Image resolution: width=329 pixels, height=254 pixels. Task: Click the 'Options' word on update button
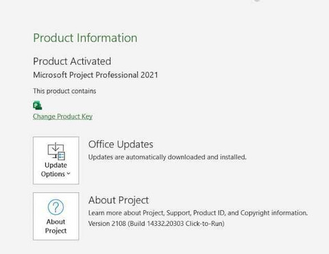point(53,174)
